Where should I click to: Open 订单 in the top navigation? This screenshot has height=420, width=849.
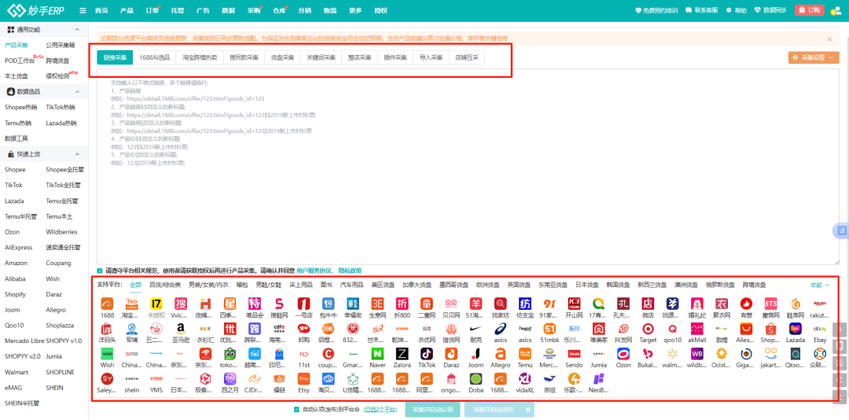pyautogui.click(x=153, y=10)
